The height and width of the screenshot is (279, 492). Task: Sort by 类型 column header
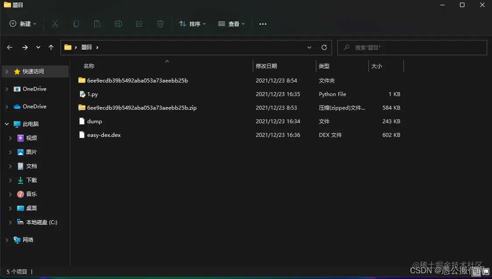point(324,66)
